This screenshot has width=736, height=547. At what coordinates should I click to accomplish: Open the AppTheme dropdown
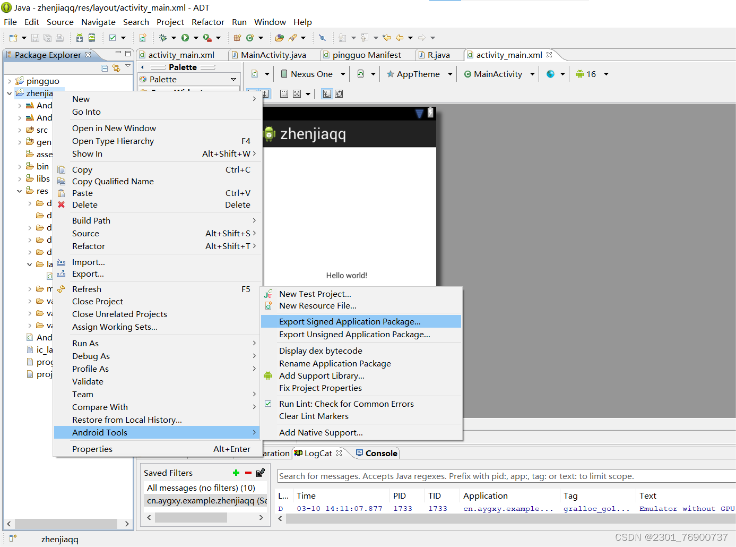[450, 74]
